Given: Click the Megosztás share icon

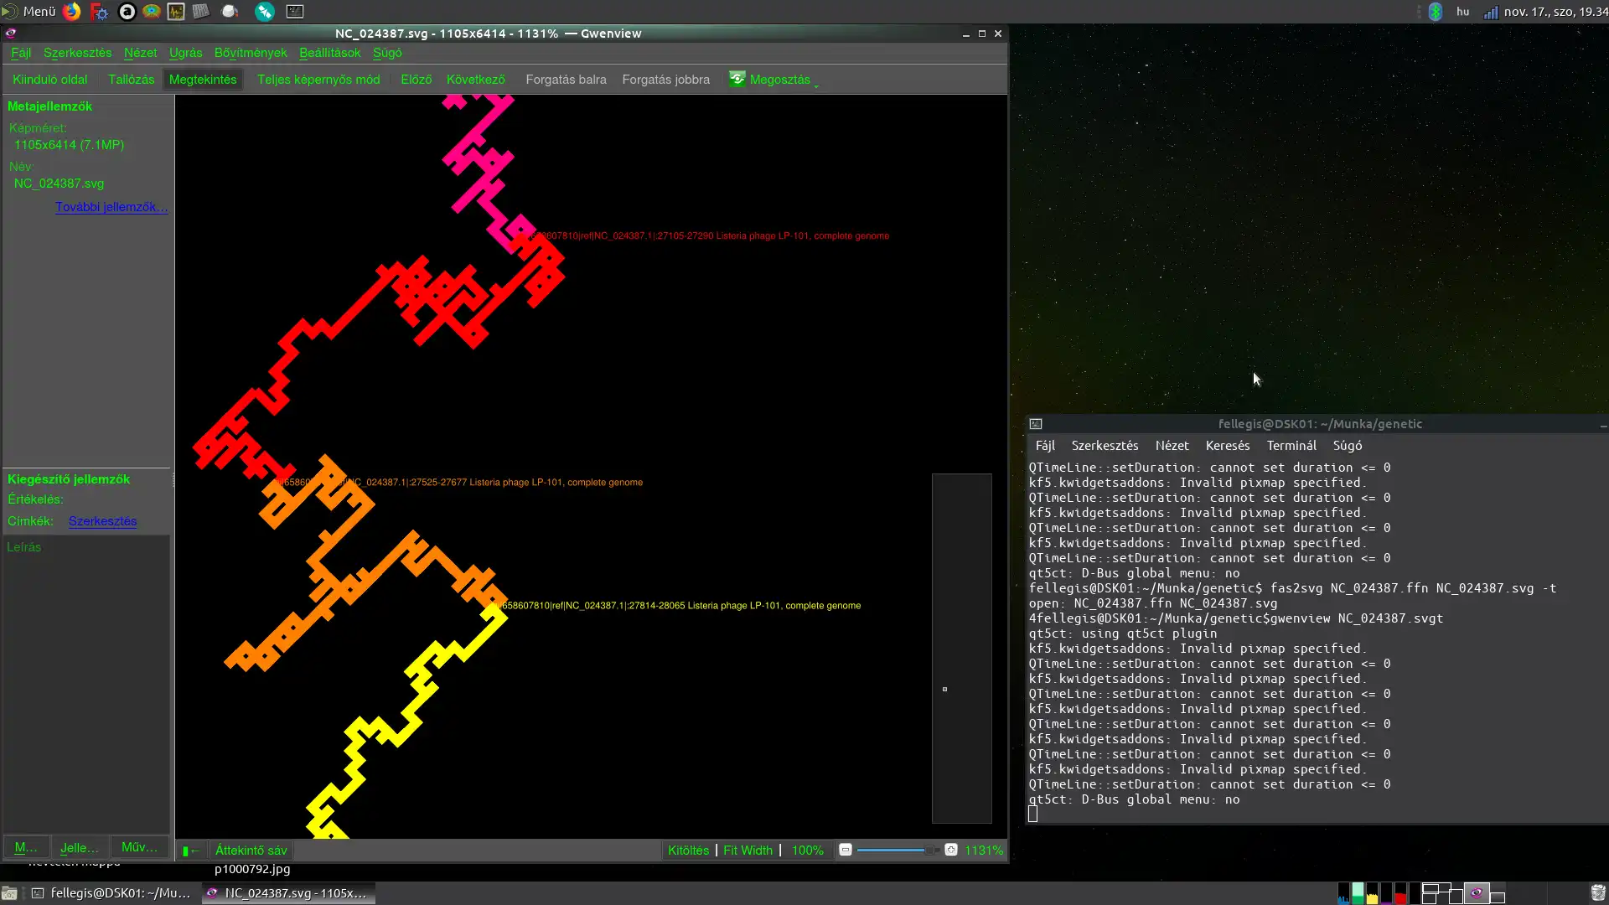Looking at the screenshot, I should coord(735,79).
